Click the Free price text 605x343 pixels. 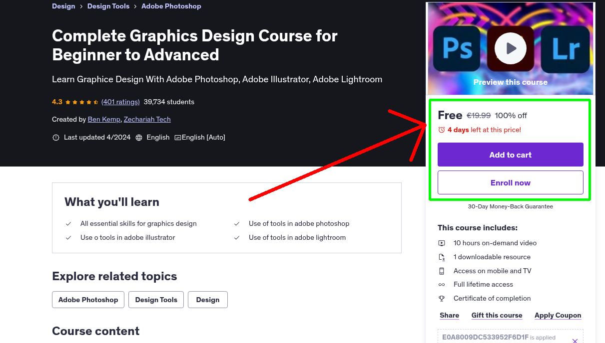pyautogui.click(x=450, y=115)
